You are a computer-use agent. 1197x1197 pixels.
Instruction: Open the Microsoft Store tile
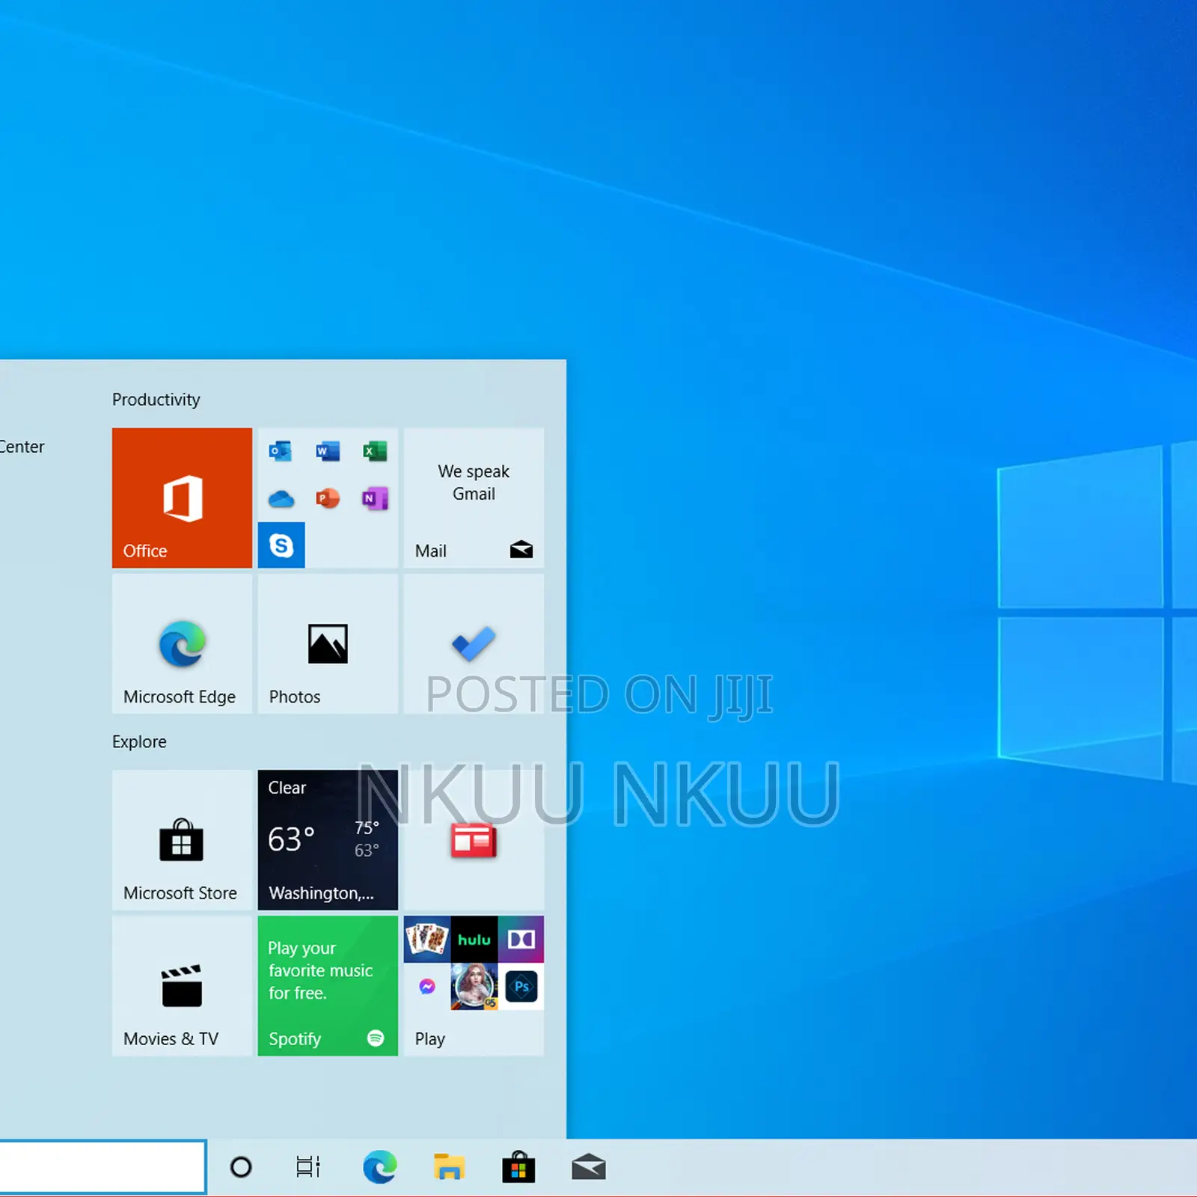[182, 840]
